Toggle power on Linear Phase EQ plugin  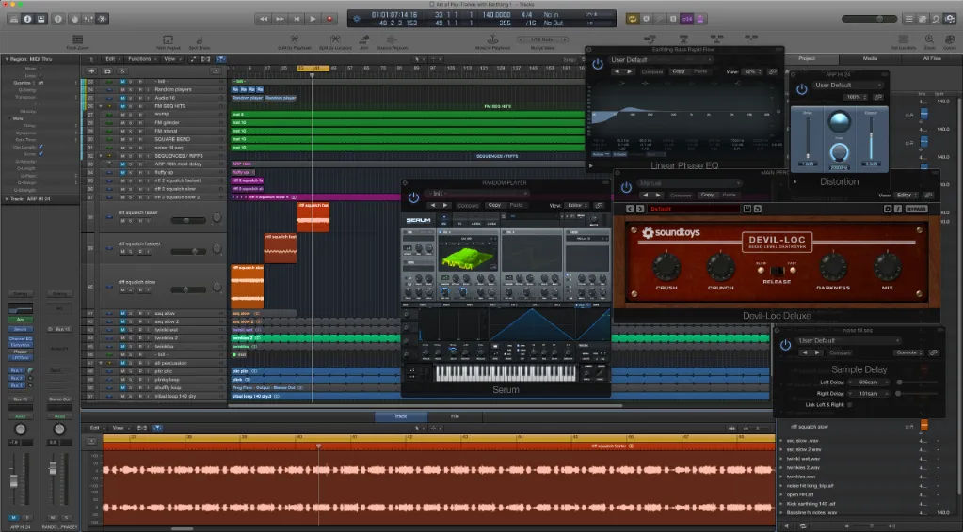pyautogui.click(x=597, y=64)
